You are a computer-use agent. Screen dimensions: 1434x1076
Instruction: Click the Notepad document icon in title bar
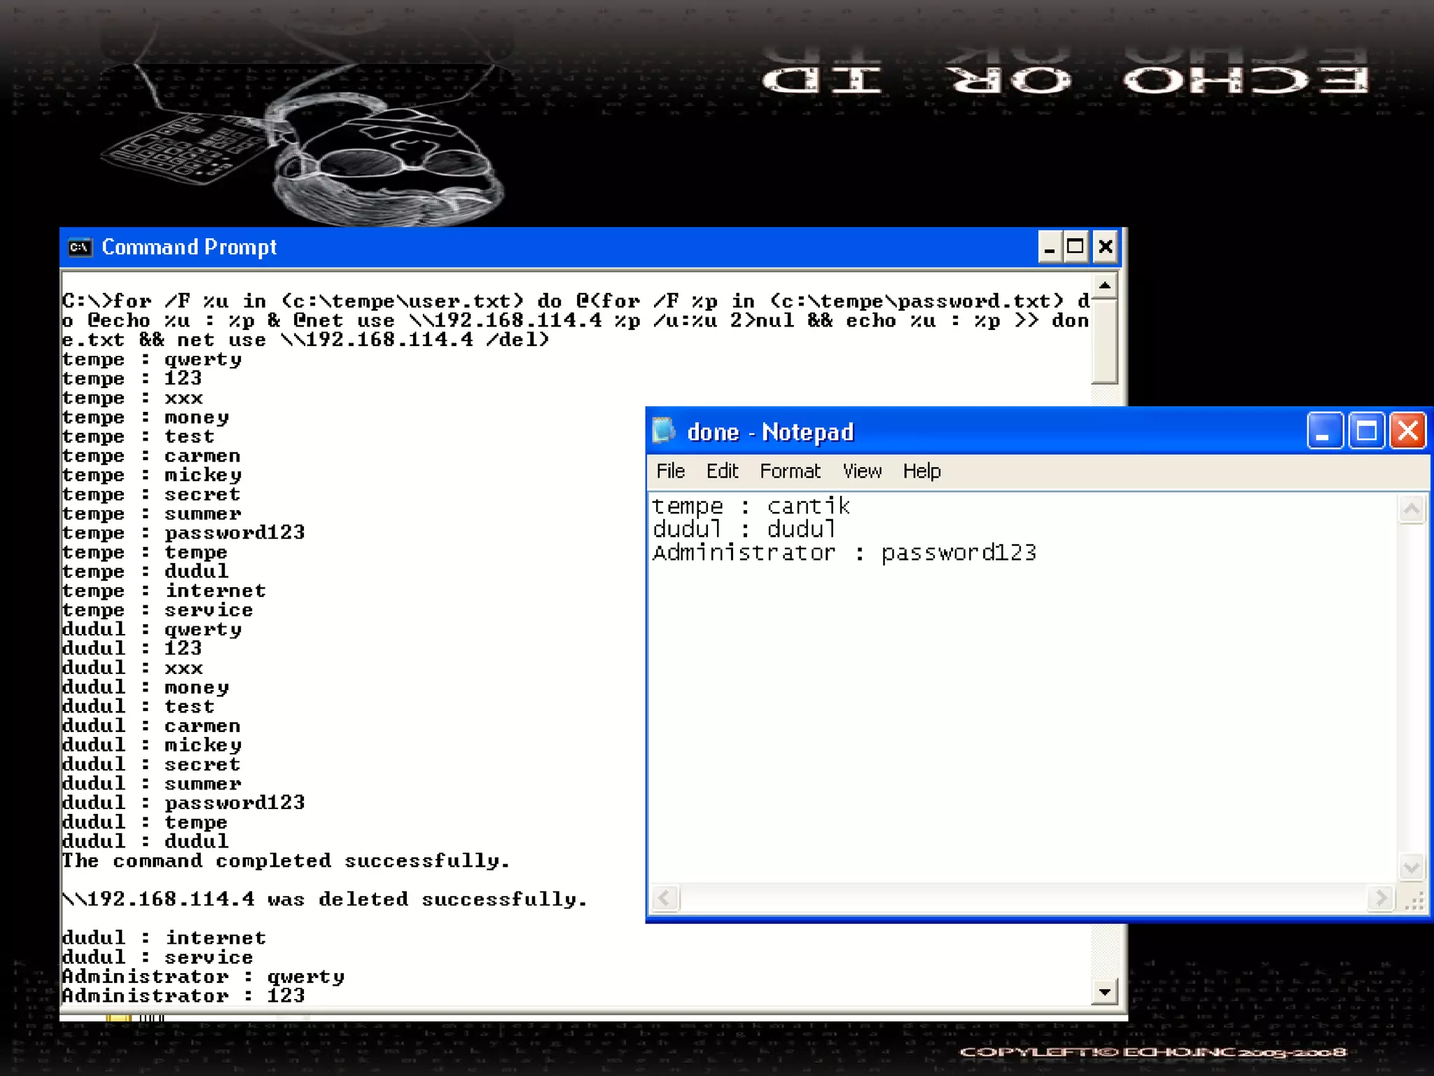click(663, 431)
